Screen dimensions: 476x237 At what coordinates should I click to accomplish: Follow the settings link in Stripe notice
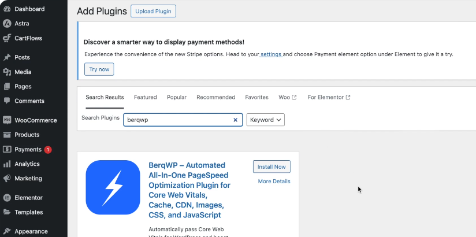click(271, 54)
